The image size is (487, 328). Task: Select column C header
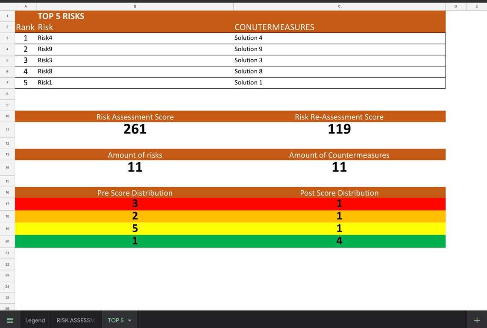tap(339, 6)
